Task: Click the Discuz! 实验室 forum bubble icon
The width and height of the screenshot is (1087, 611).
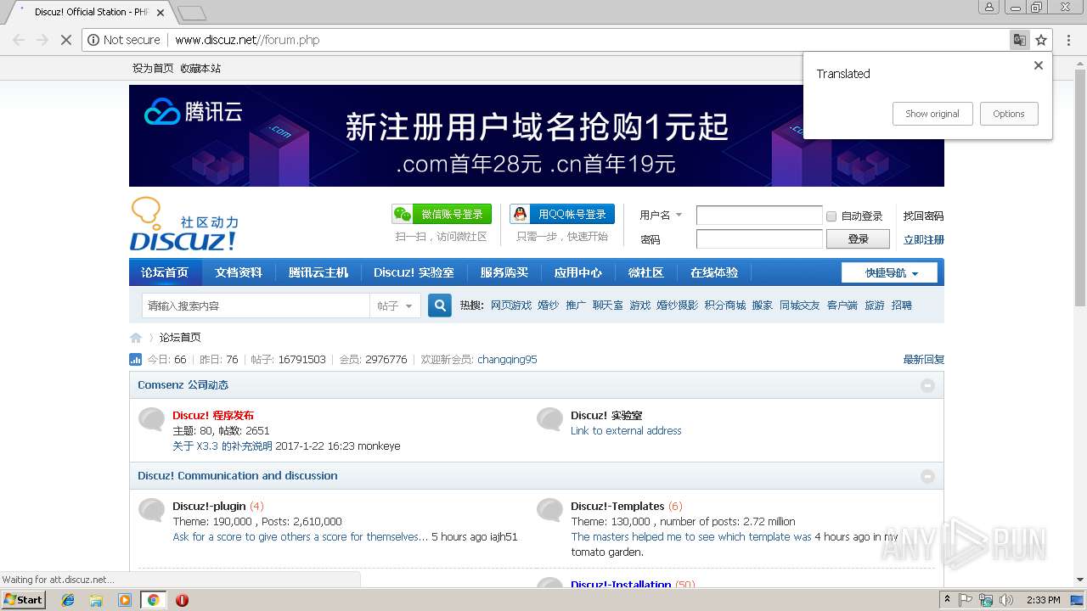Action: click(x=550, y=419)
